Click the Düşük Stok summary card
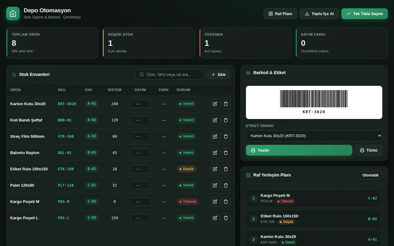 149,43
